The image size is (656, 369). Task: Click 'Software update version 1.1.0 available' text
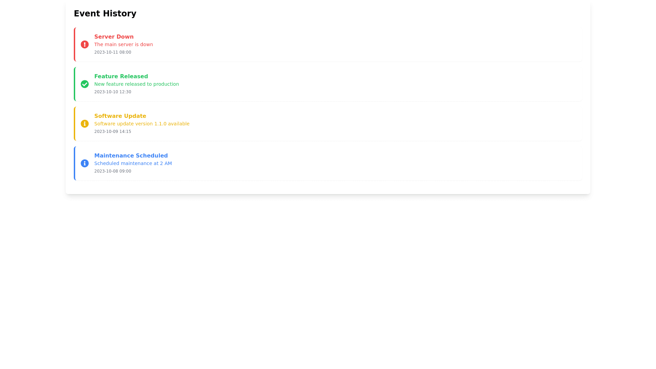point(141,124)
